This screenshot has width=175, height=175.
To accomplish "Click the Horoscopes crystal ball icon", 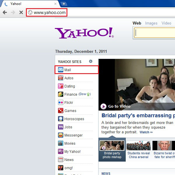I will pos(61,119).
